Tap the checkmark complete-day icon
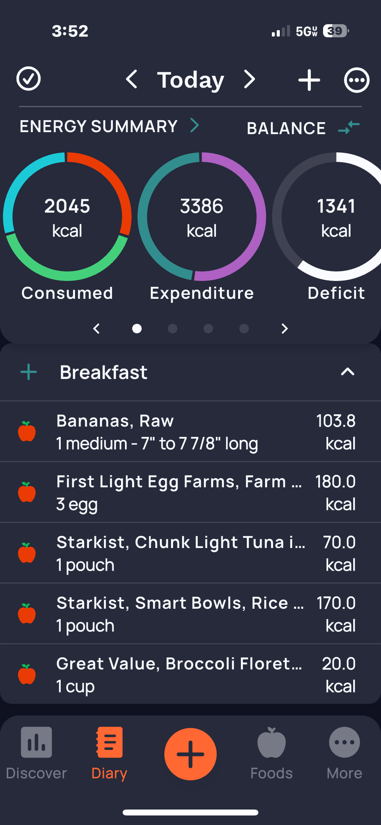Screen dimensions: 381x825 29,79
